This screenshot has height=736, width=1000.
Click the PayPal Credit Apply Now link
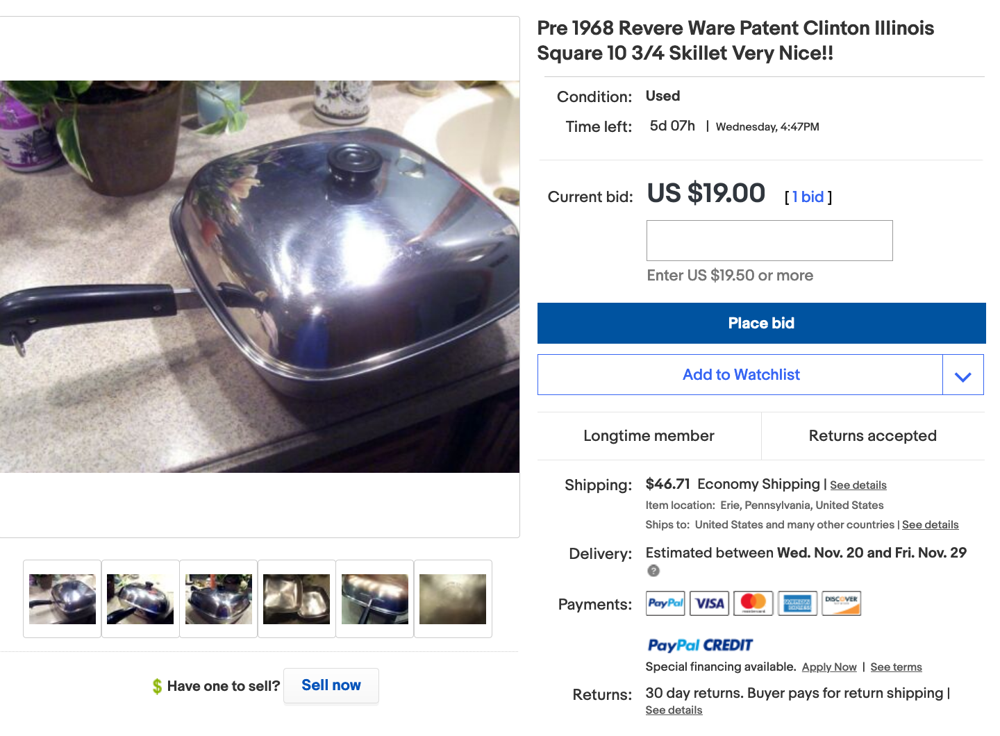(829, 667)
